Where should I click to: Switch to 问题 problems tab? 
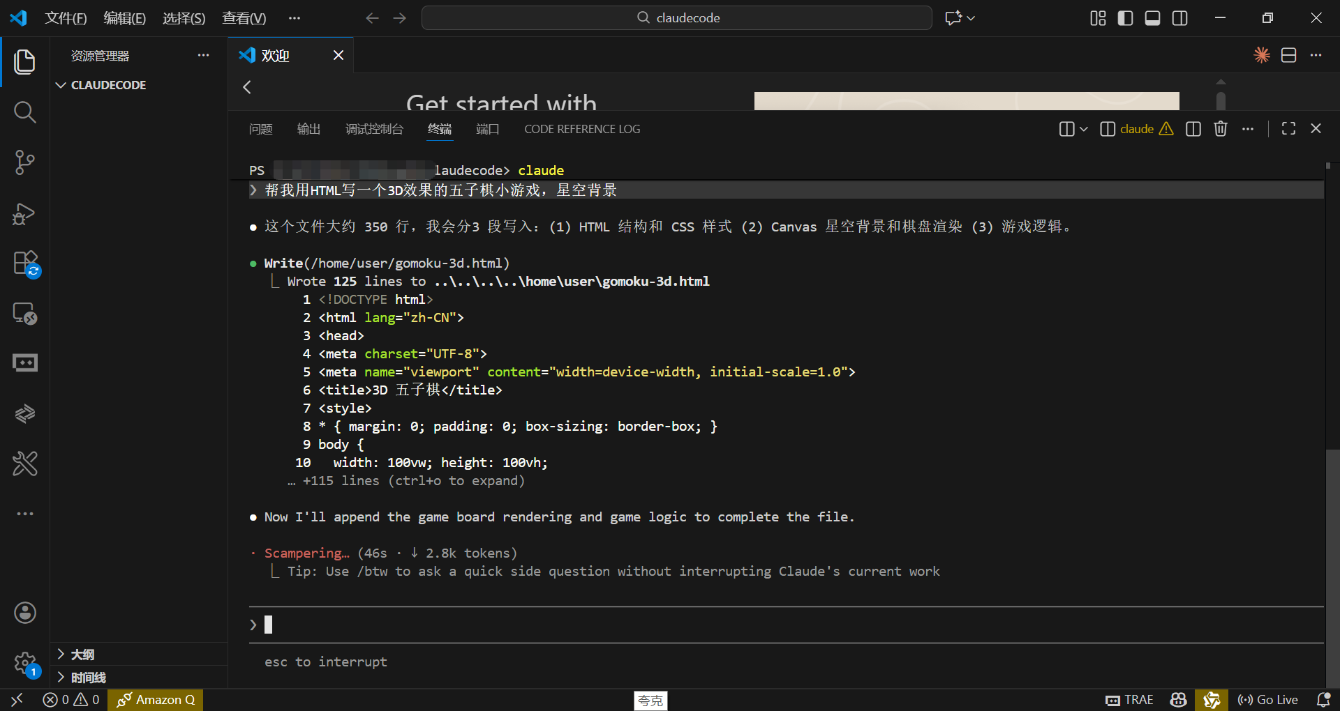(x=261, y=129)
